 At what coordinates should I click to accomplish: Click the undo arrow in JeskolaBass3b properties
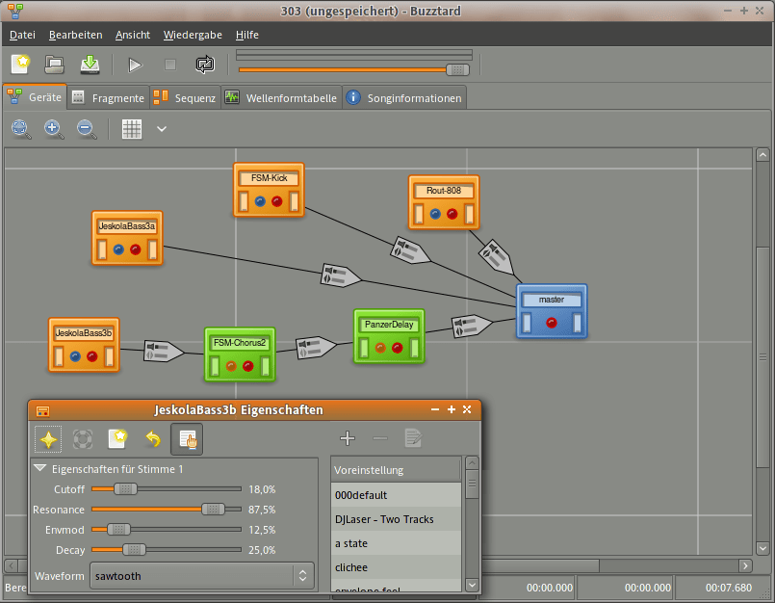pos(152,438)
